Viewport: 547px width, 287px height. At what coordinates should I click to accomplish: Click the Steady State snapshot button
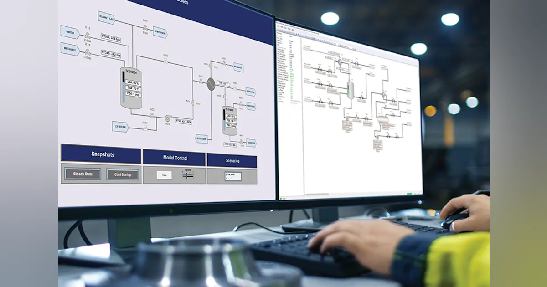pos(83,174)
